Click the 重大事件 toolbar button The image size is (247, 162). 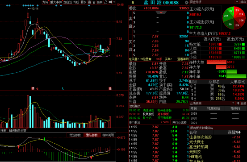(56, 2)
